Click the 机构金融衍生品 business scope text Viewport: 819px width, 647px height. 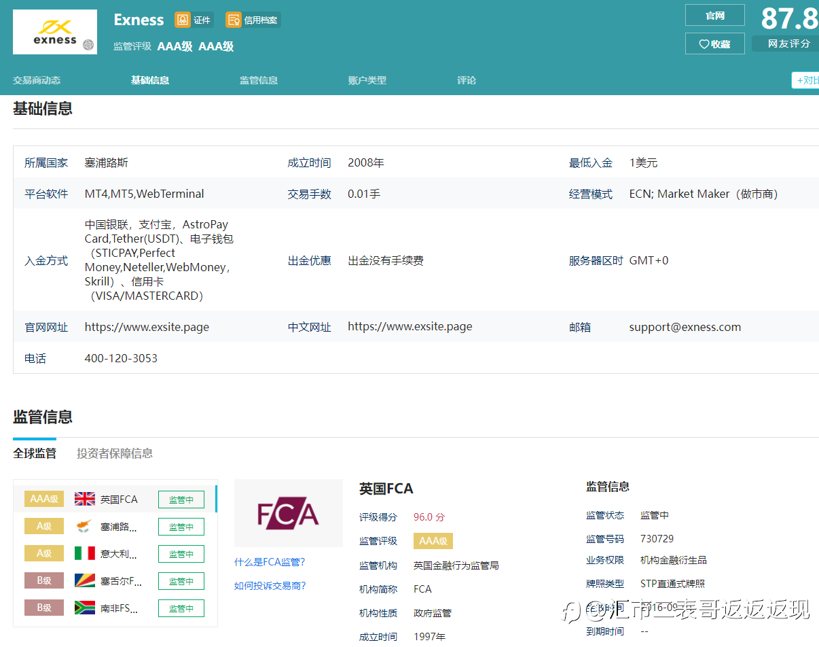[x=674, y=560]
